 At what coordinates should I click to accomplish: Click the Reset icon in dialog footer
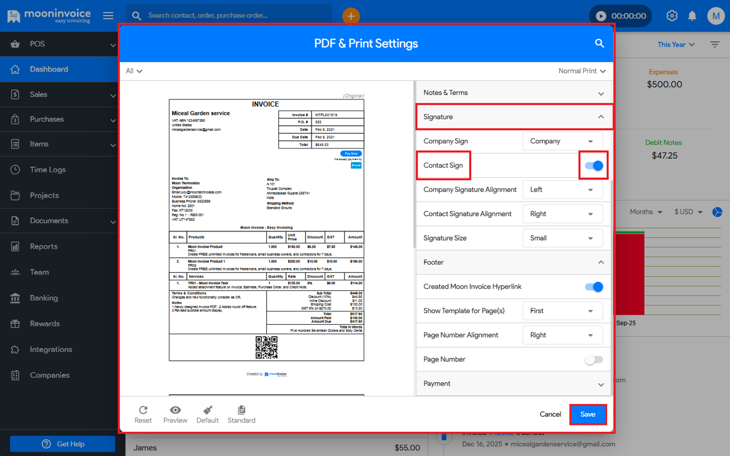(x=143, y=410)
